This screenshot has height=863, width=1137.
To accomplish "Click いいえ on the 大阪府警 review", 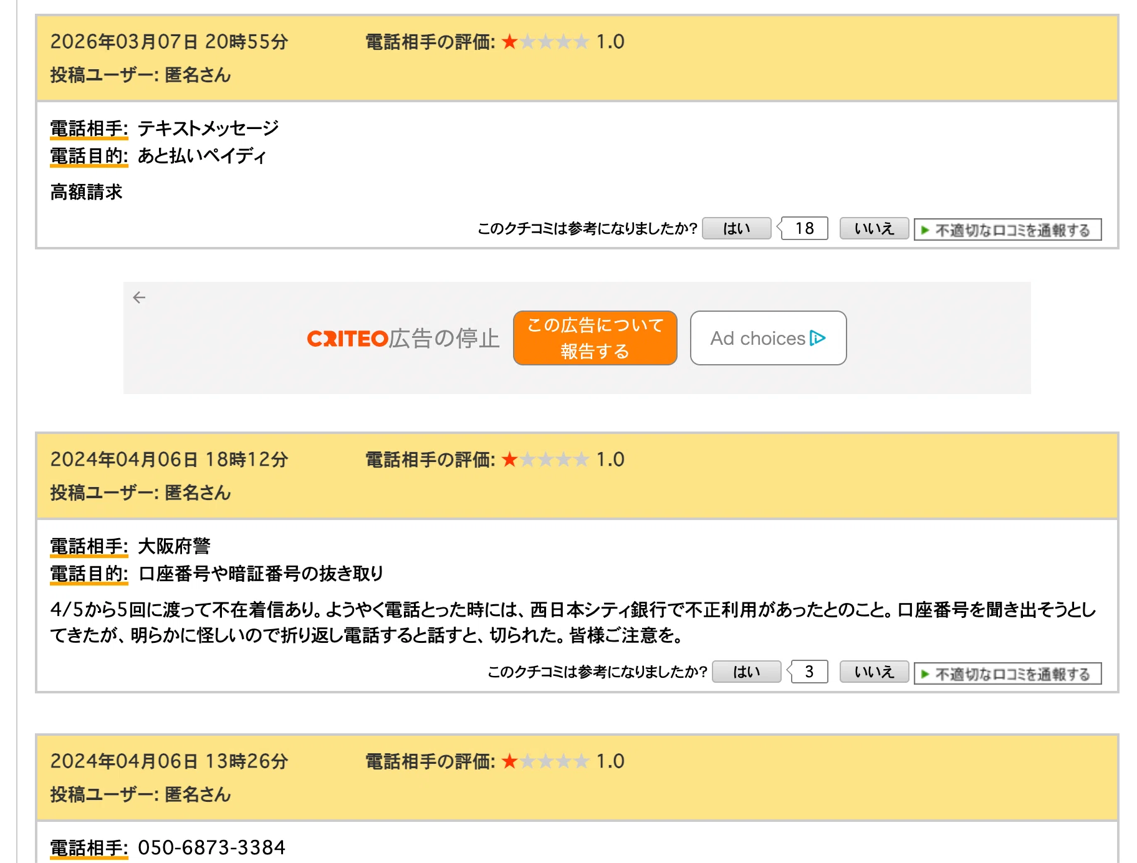I will point(874,672).
